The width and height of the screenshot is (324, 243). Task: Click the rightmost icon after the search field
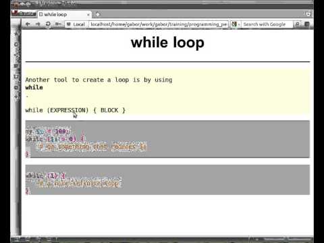[307, 24]
